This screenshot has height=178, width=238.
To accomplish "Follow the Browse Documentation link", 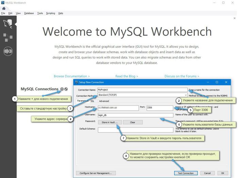I will point(72,76).
